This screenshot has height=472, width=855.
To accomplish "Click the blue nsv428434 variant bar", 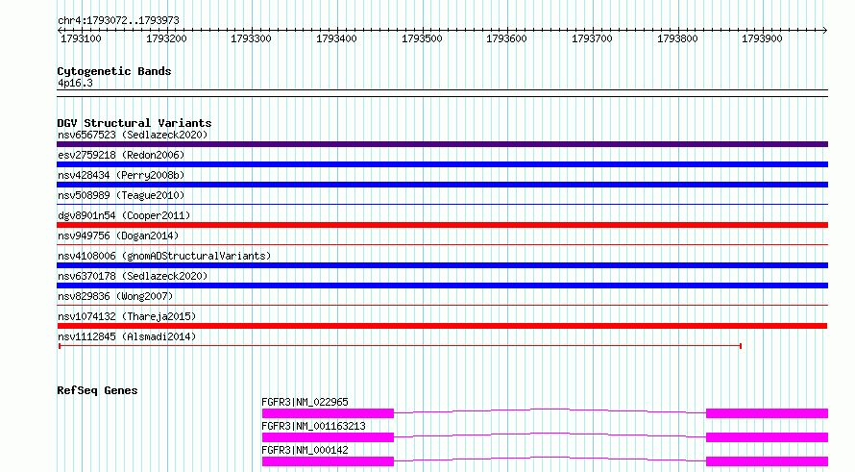I will [x=442, y=185].
